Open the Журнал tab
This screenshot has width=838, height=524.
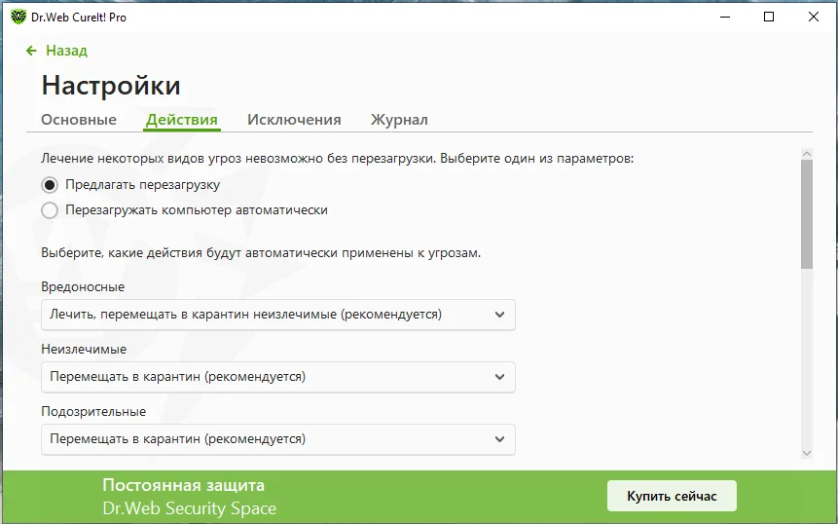(x=399, y=120)
